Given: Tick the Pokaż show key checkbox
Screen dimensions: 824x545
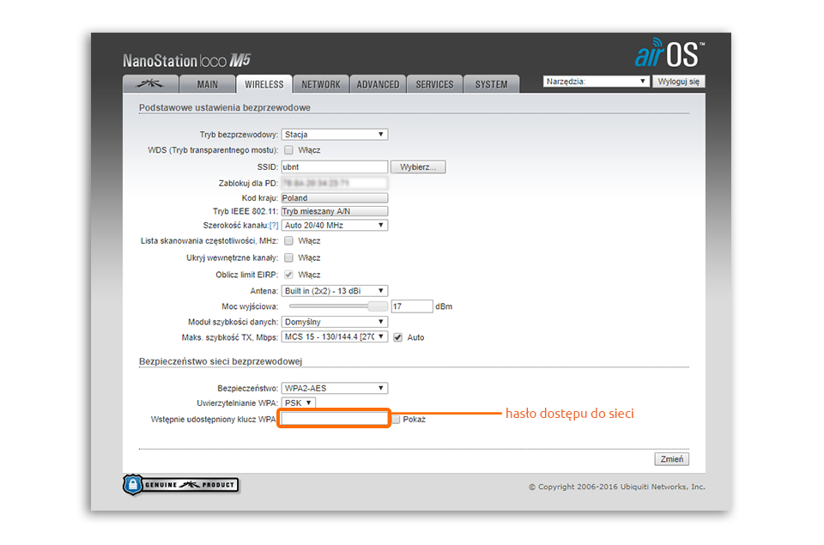Looking at the screenshot, I should pyautogui.click(x=397, y=420).
